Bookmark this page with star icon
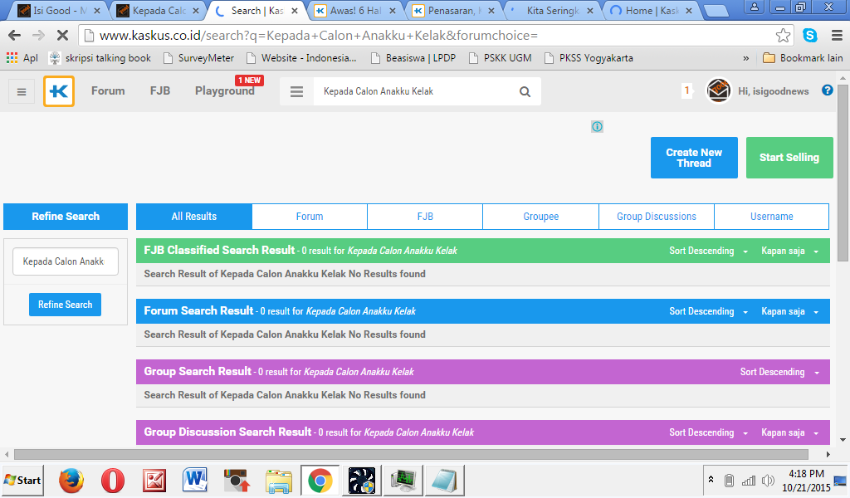This screenshot has height=498, width=850. 783,36
